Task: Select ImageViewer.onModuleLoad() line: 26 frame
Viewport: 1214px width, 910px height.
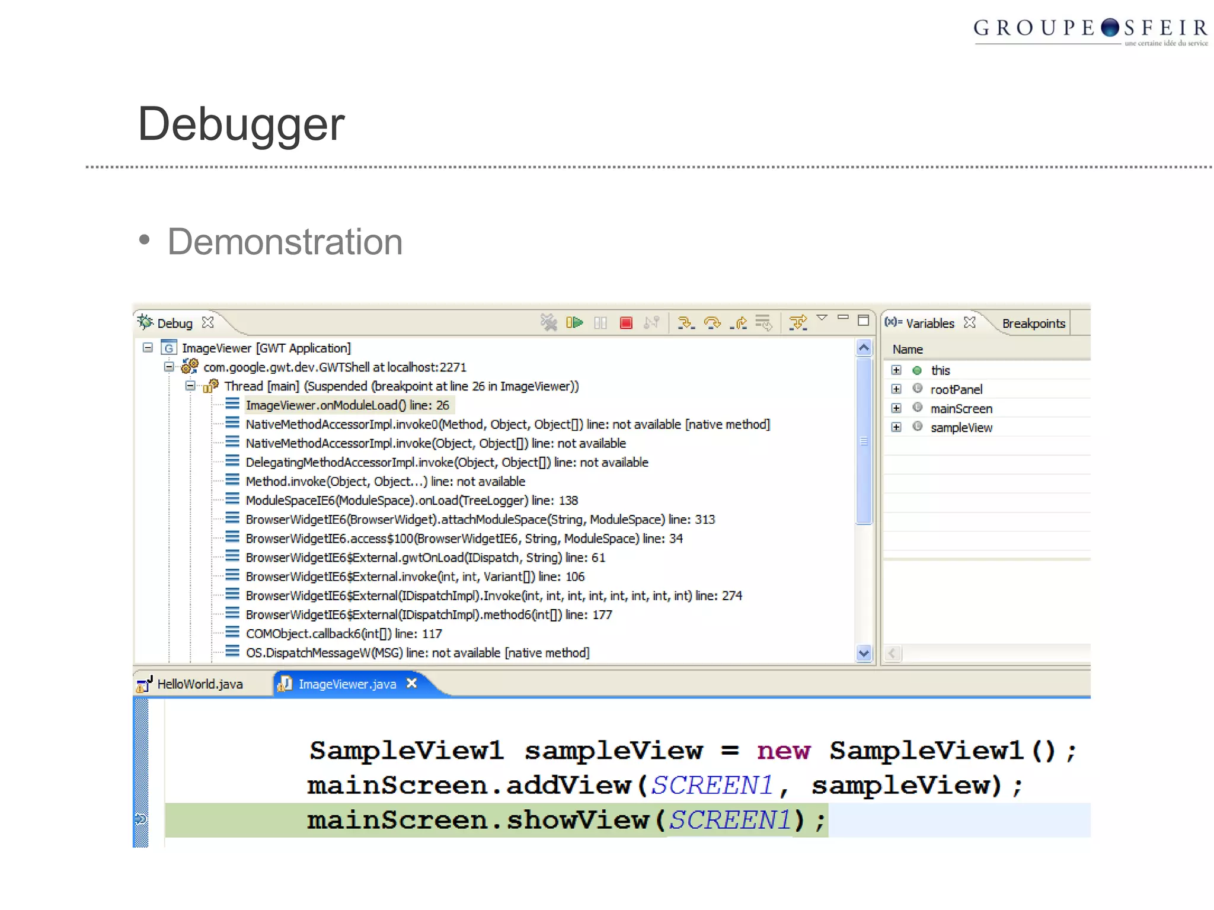Action: click(347, 405)
